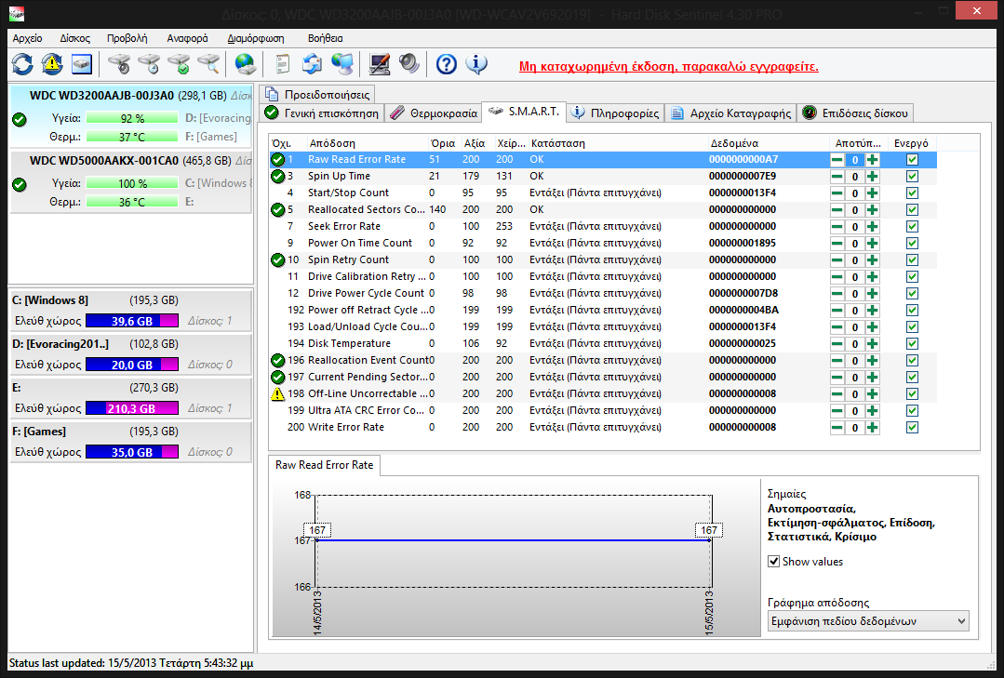Uncheck the Show values checkbox
This screenshot has width=1004, height=678.
tap(773, 562)
